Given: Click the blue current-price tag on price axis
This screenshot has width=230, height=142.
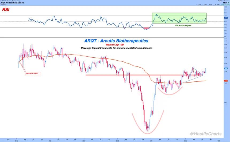Looking at the screenshot, I should pos(226,68).
